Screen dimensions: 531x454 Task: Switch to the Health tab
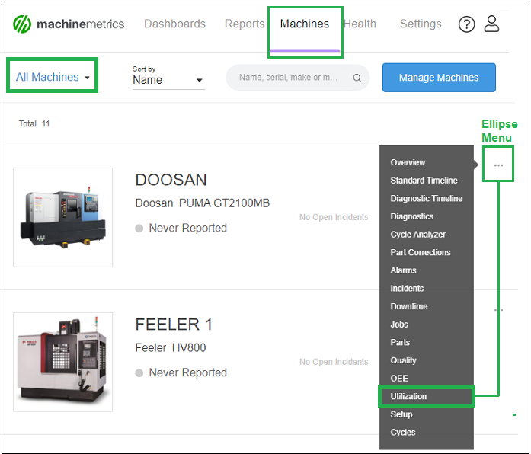(360, 24)
